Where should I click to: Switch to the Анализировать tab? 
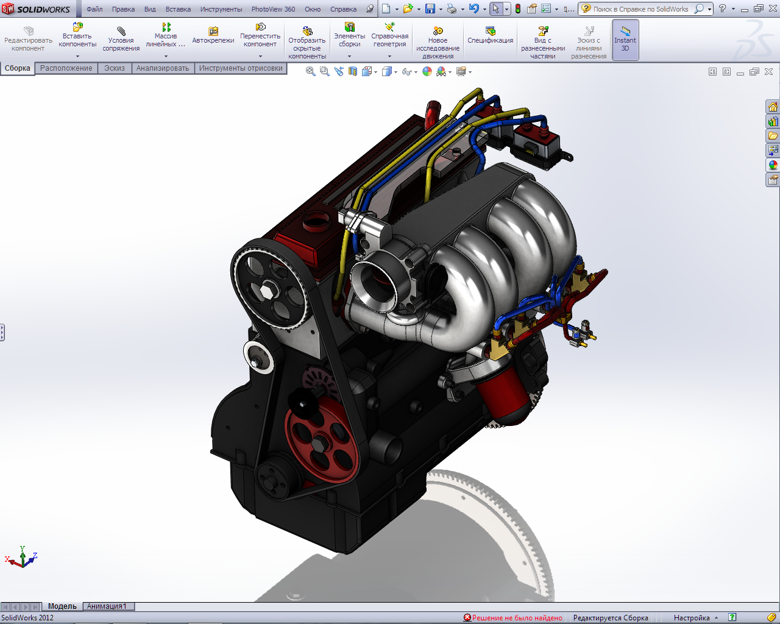[163, 68]
